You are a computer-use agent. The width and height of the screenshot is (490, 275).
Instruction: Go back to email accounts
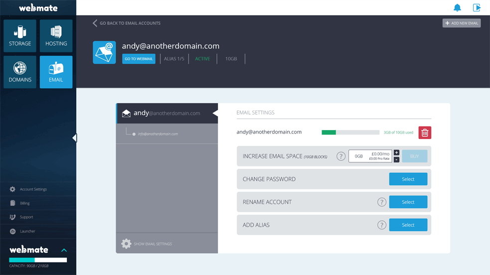127,23
